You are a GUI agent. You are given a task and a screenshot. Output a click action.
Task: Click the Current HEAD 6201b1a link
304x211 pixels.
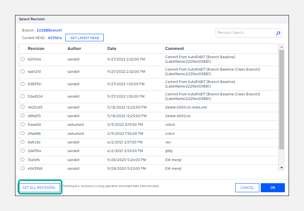(x=55, y=38)
